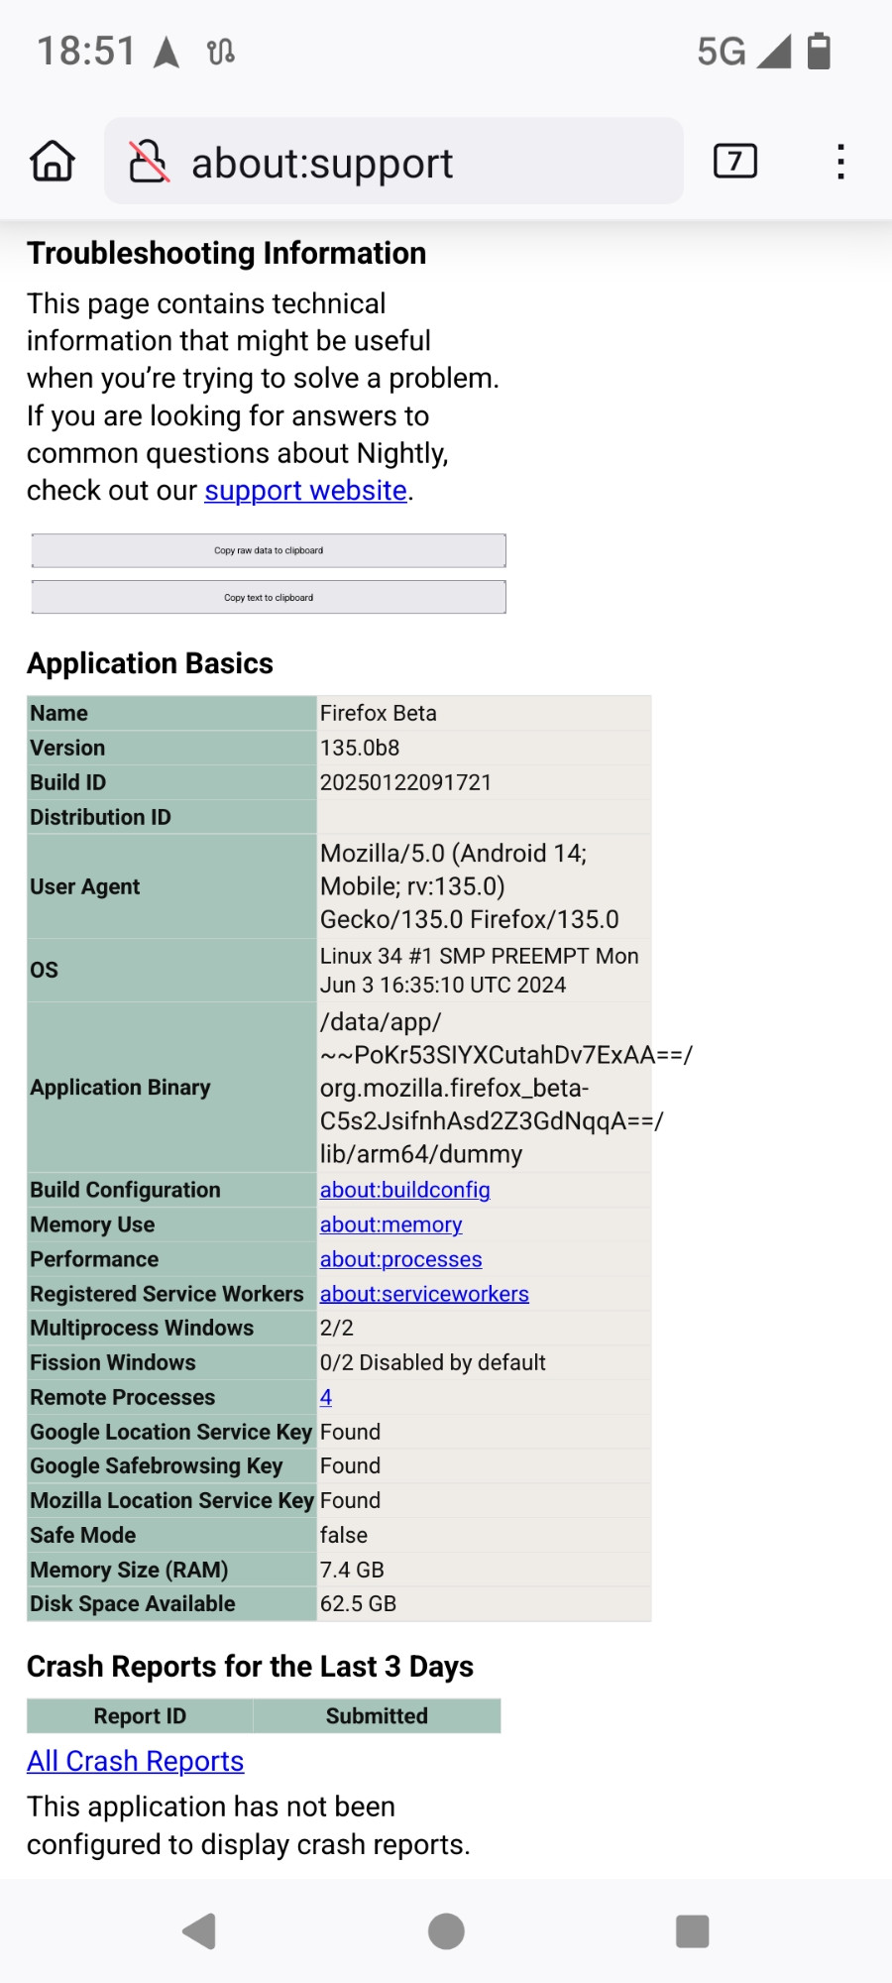Tap the location arrow status icon
Screen dimensions: 892x1983
[167, 52]
